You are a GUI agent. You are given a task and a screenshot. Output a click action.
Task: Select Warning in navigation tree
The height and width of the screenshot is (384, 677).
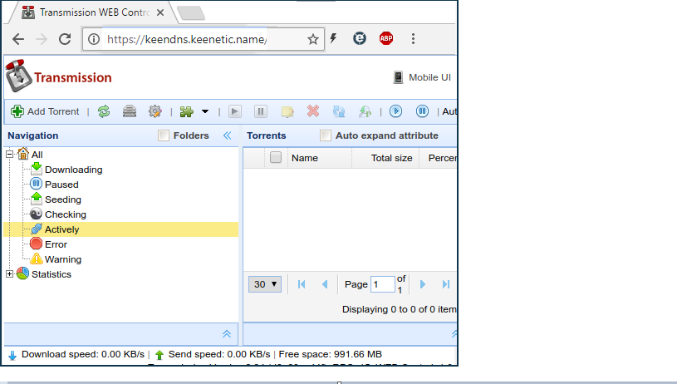[x=63, y=259]
